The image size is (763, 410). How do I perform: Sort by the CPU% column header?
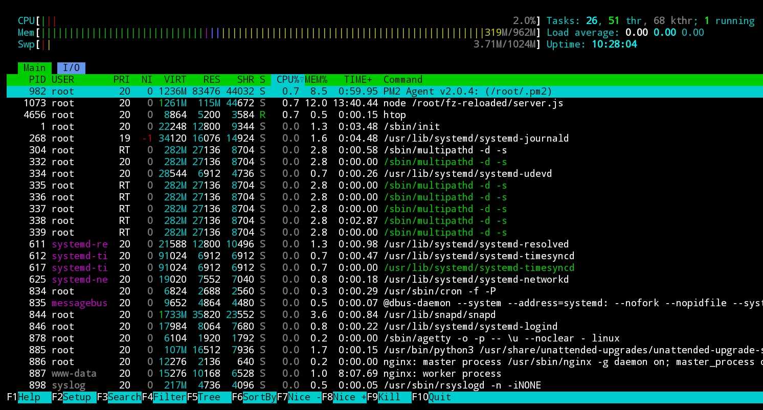coord(288,80)
